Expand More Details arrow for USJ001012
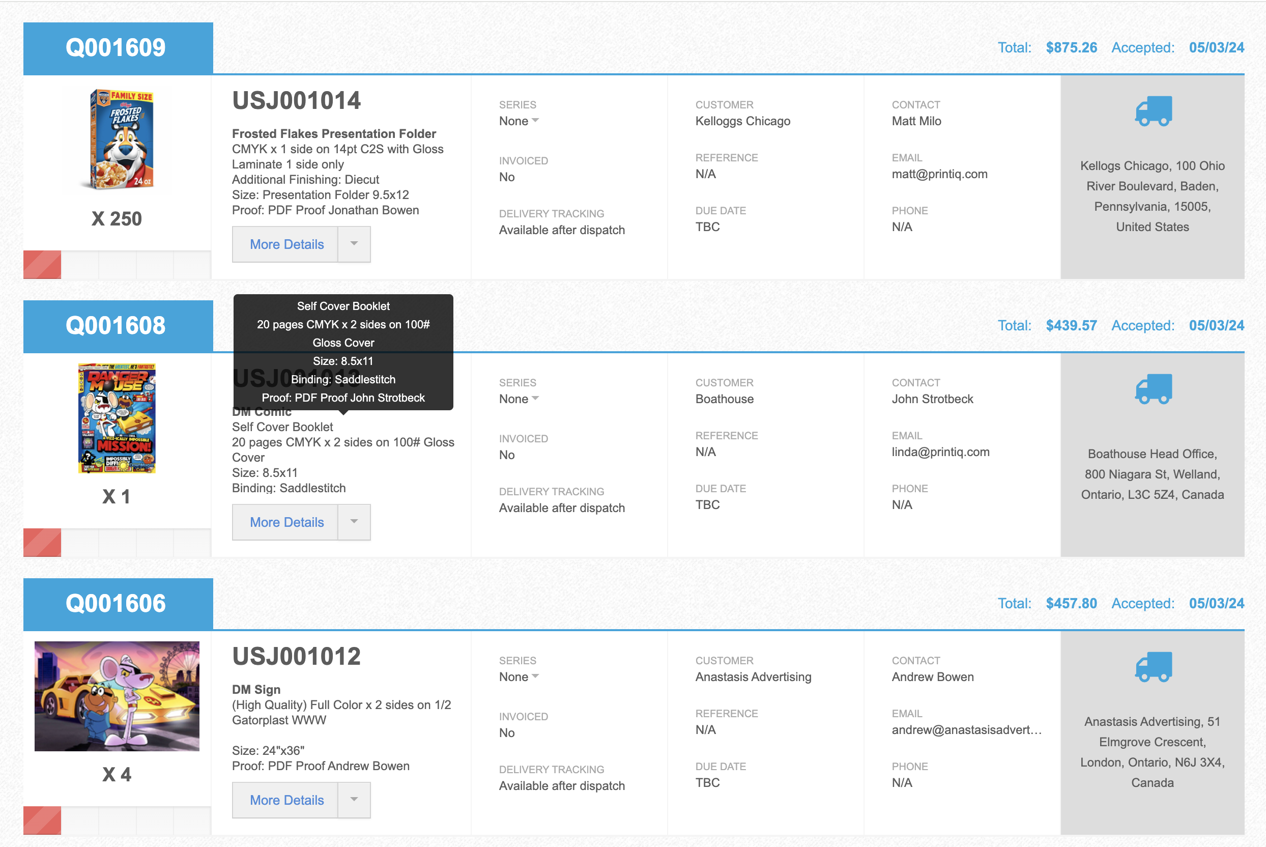1266x847 pixels. (x=354, y=800)
